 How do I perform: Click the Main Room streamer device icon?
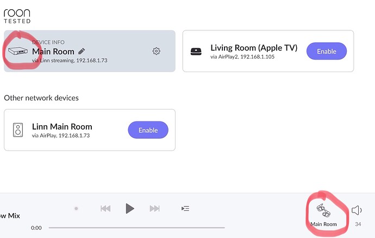[x=18, y=51]
